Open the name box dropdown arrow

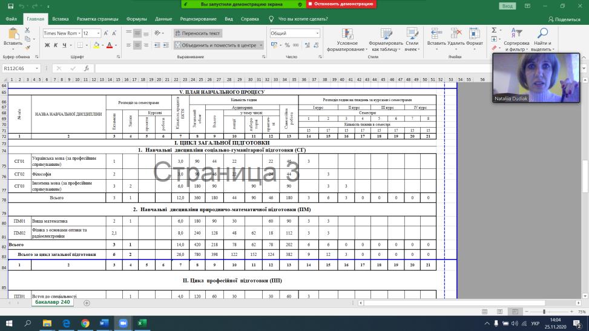click(x=37, y=68)
